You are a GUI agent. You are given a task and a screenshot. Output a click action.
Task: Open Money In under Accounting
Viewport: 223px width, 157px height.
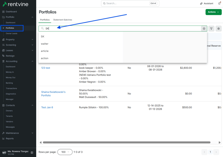click(x=10, y=72)
